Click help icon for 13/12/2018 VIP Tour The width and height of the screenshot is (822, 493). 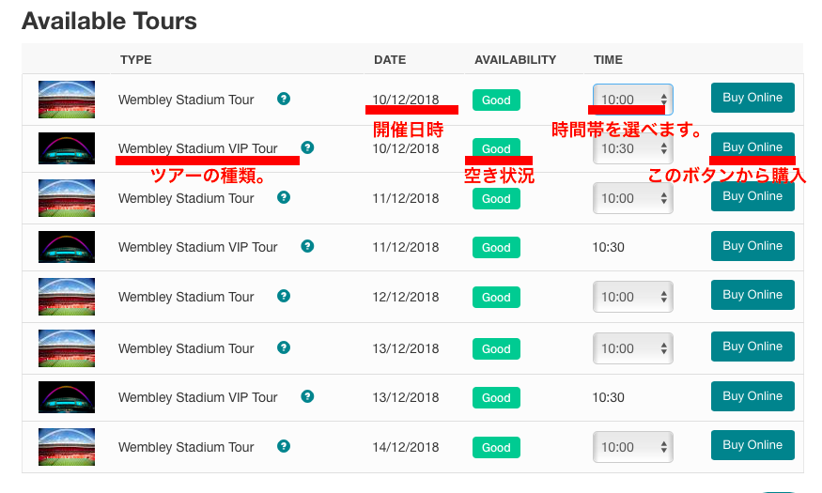(x=307, y=396)
